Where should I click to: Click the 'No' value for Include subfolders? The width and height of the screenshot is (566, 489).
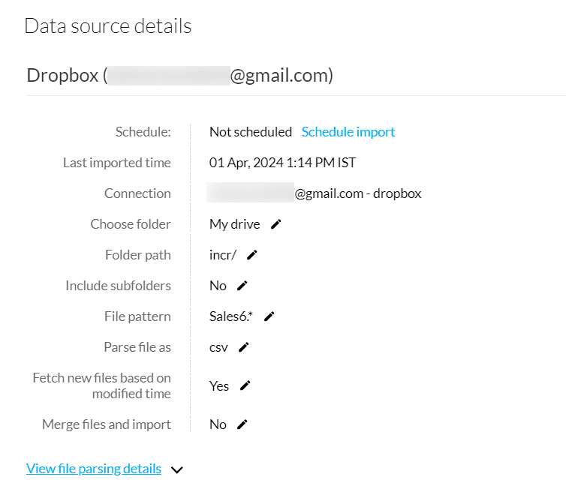[x=218, y=286]
